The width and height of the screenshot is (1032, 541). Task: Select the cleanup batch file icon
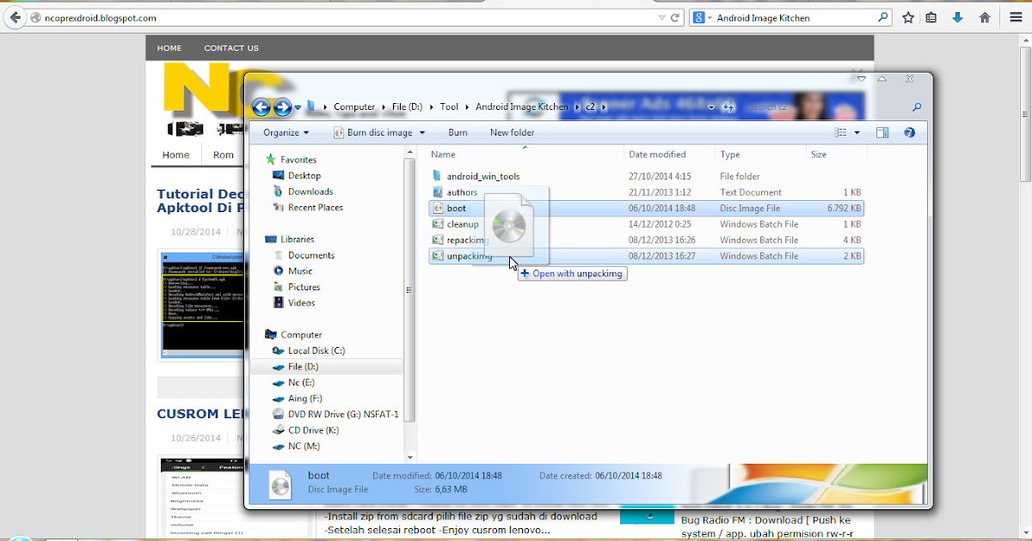pos(437,224)
